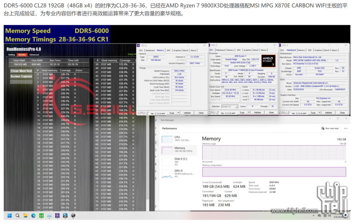Click the Close button in CPU-Z Memory window
This screenshot has height=223, width=353.
coord(201,113)
